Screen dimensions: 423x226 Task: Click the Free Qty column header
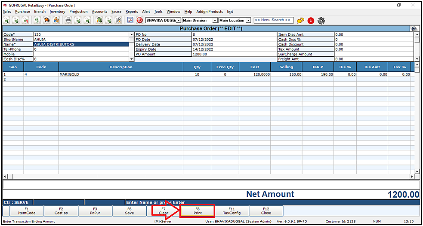[x=225, y=67]
